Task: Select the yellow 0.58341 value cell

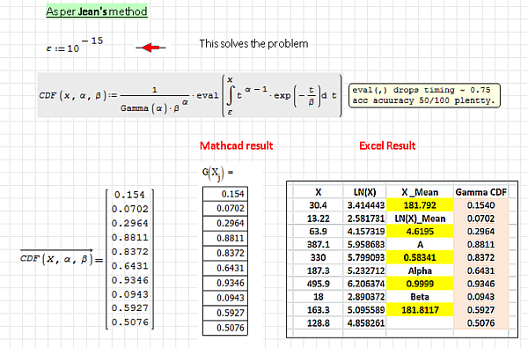Action: [x=420, y=257]
